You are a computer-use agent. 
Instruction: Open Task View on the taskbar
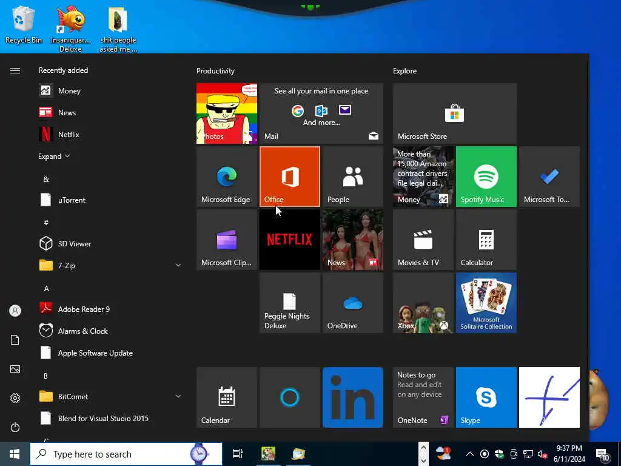point(237,454)
